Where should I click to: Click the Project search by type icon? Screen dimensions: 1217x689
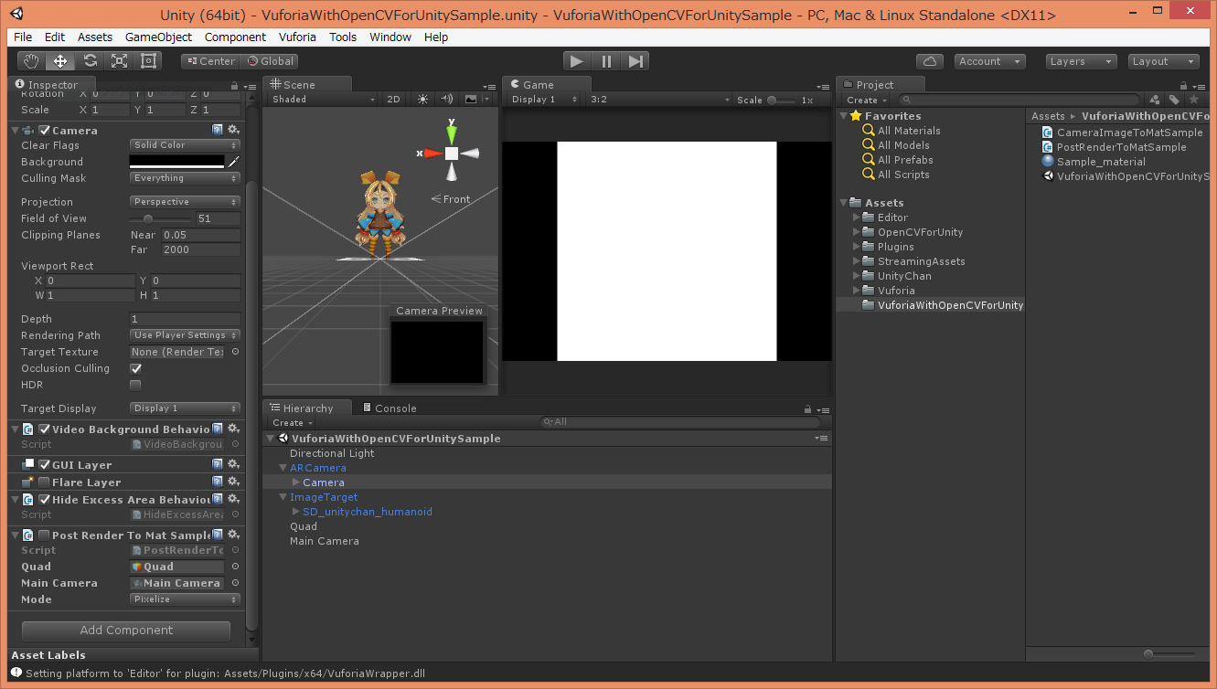coord(1155,100)
